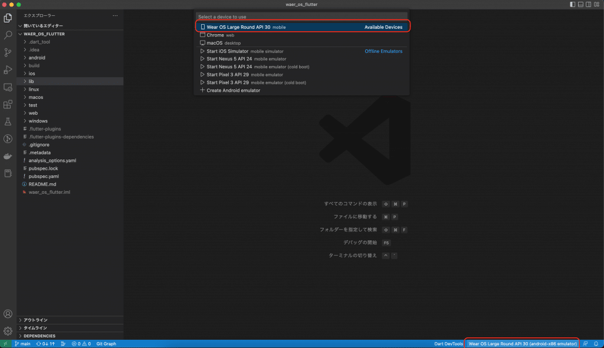This screenshot has width=604, height=348.
Task: Expand the macos folder
Action: pos(70,97)
